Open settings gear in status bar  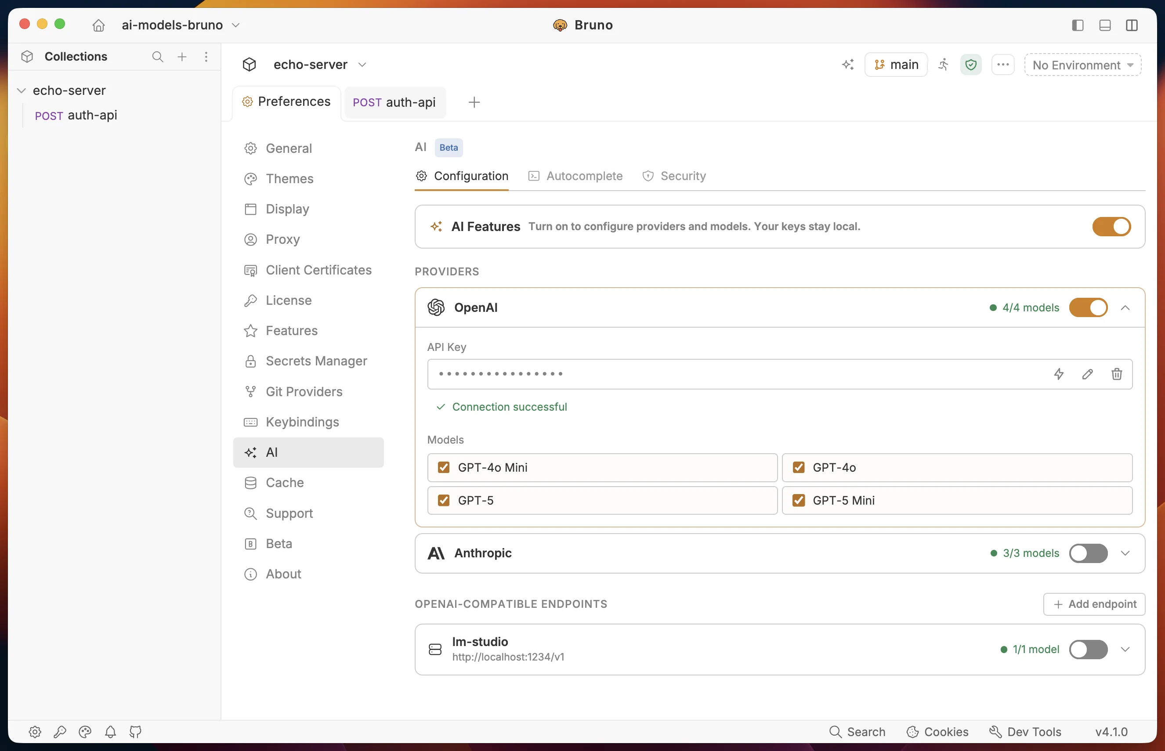pyautogui.click(x=35, y=732)
